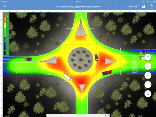The height and width of the screenshot is (117, 156).
Task: Tap the battery indicator in status bar
Action: 152,2
